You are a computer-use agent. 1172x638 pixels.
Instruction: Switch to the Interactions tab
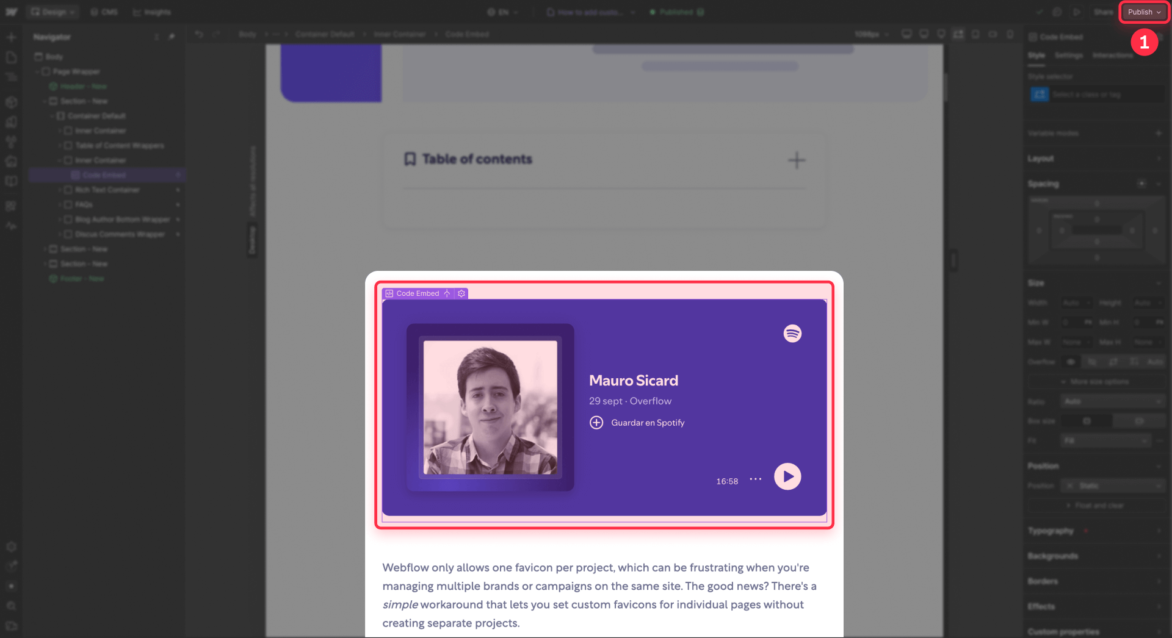coord(1112,56)
